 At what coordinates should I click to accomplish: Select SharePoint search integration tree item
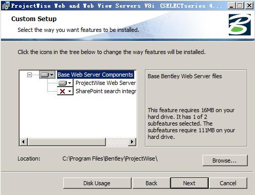[x=106, y=91]
